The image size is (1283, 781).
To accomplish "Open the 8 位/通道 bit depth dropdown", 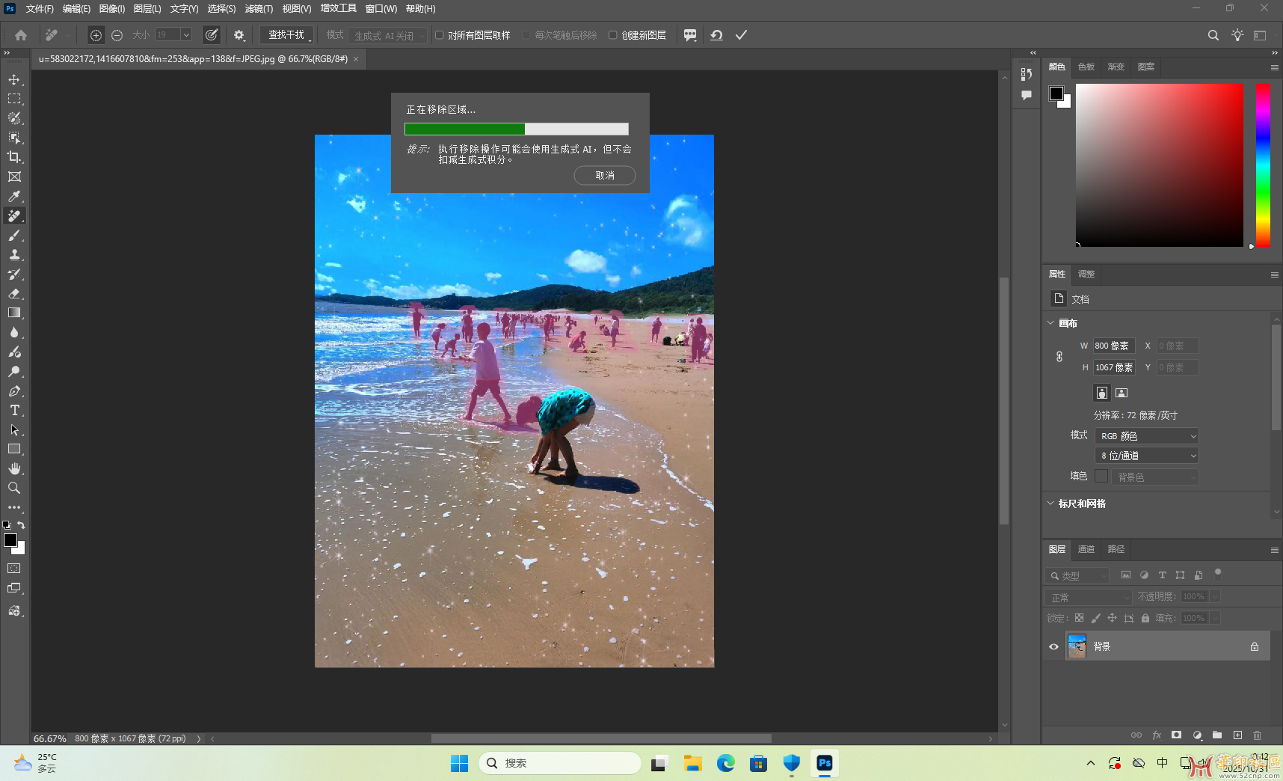I will (x=1147, y=456).
